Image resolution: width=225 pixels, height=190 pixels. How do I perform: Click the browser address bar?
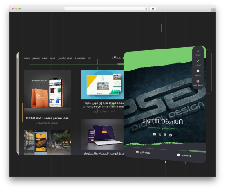107,9
